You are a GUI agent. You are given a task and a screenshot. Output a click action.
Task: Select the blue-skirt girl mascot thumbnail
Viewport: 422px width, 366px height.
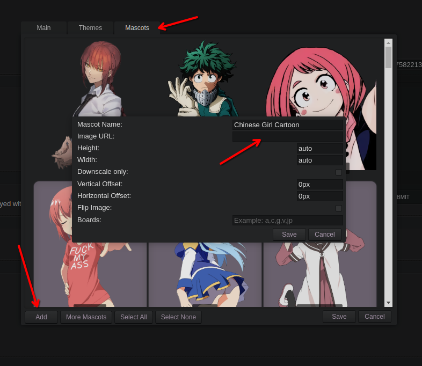coord(205,274)
